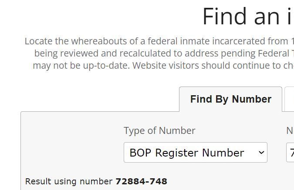Screen dimensions: 294x190
Task: Focus the number input field at right edge
Action: [x=290, y=153]
